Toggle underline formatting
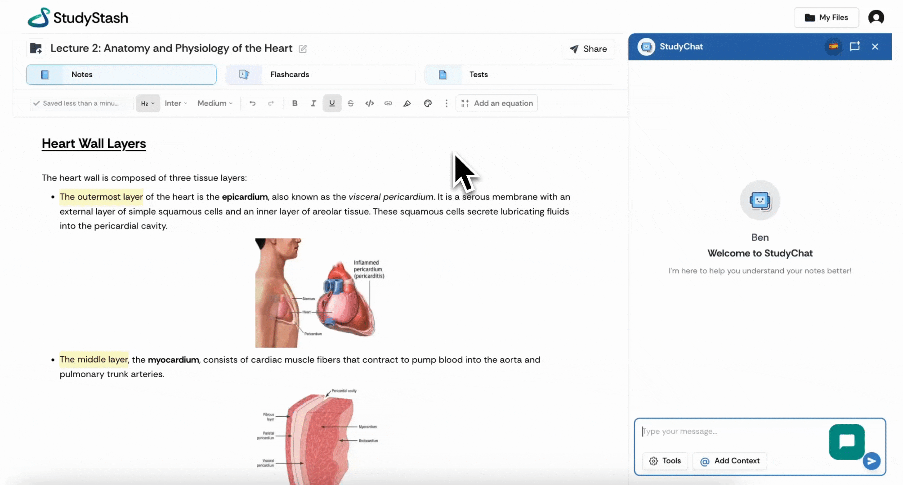Image resolution: width=903 pixels, height=485 pixels. (x=332, y=103)
